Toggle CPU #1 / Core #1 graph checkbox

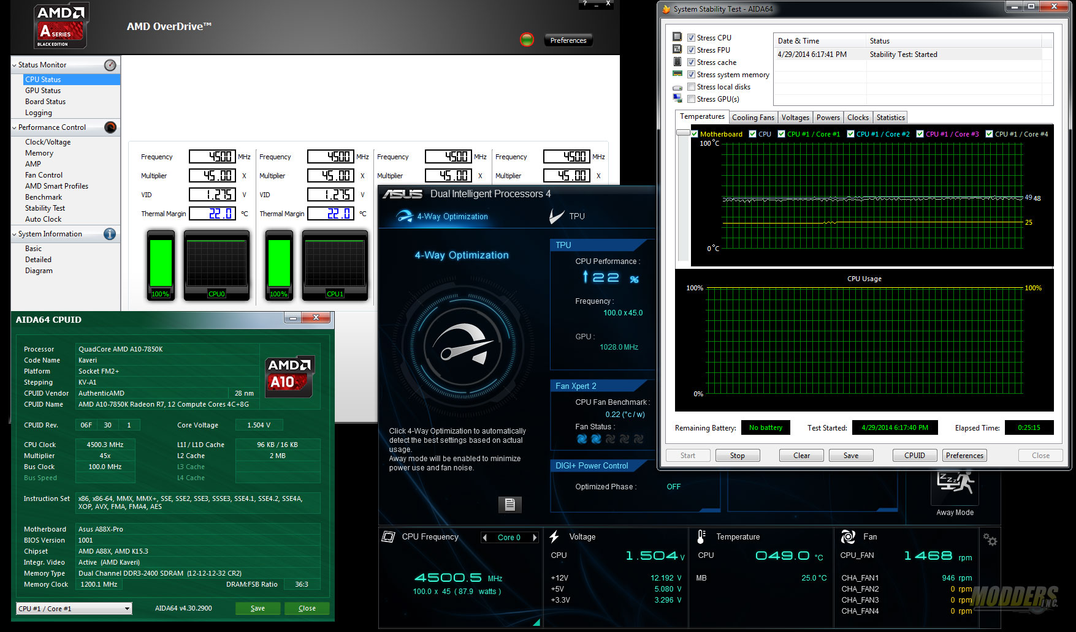pos(781,134)
